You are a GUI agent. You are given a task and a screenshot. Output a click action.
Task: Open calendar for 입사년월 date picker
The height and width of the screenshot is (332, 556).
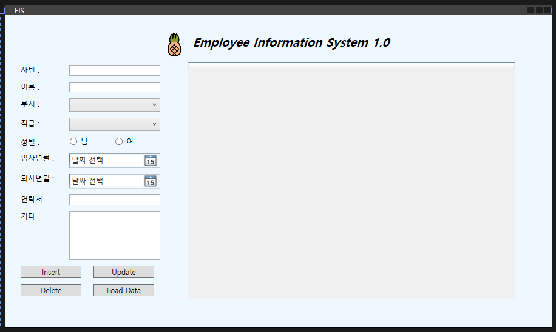tap(151, 160)
